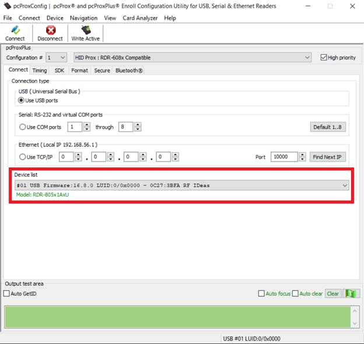Open the Connect menu in the menu bar
The height and width of the screenshot is (344, 364).
coord(29,18)
